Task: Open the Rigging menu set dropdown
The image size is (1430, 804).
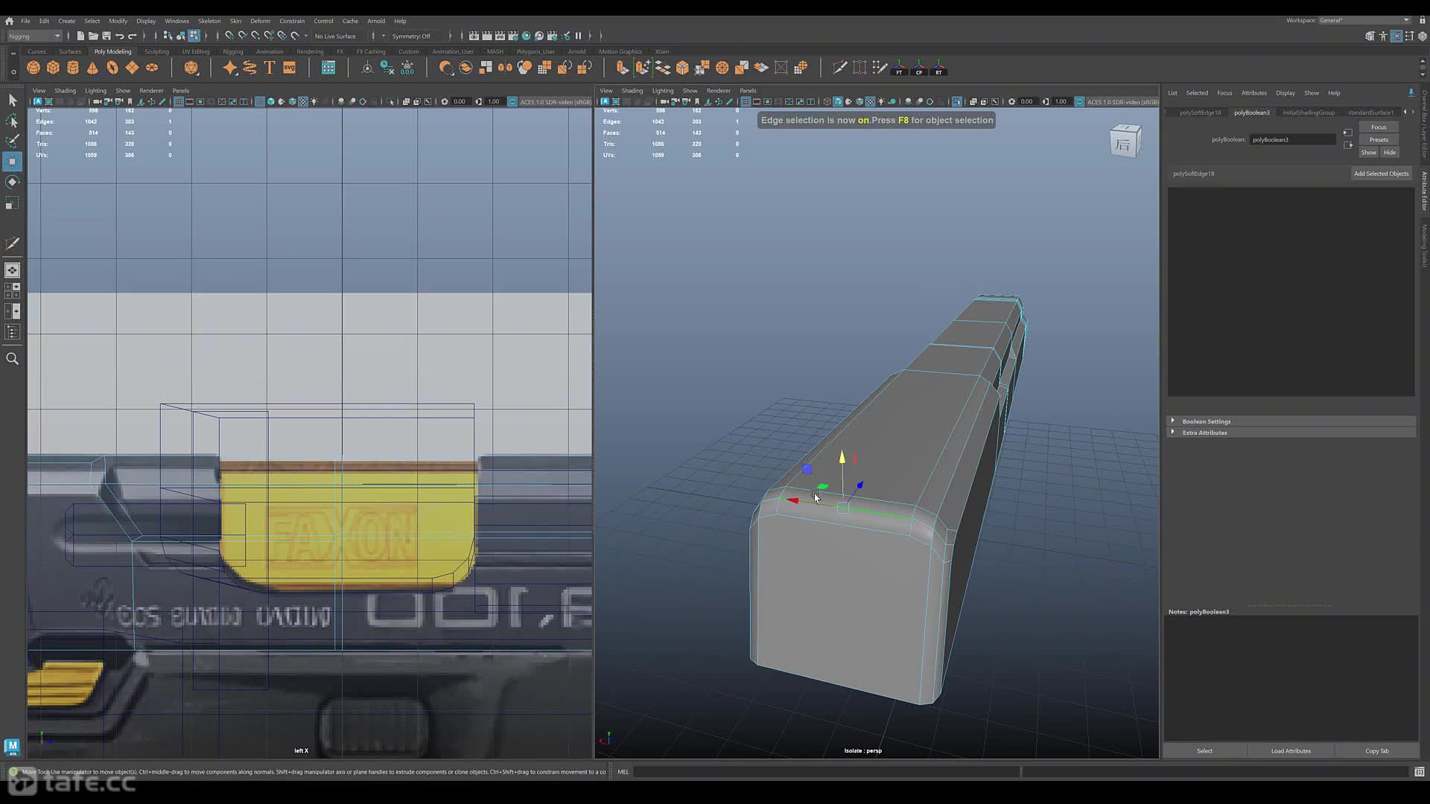Action: 34,36
